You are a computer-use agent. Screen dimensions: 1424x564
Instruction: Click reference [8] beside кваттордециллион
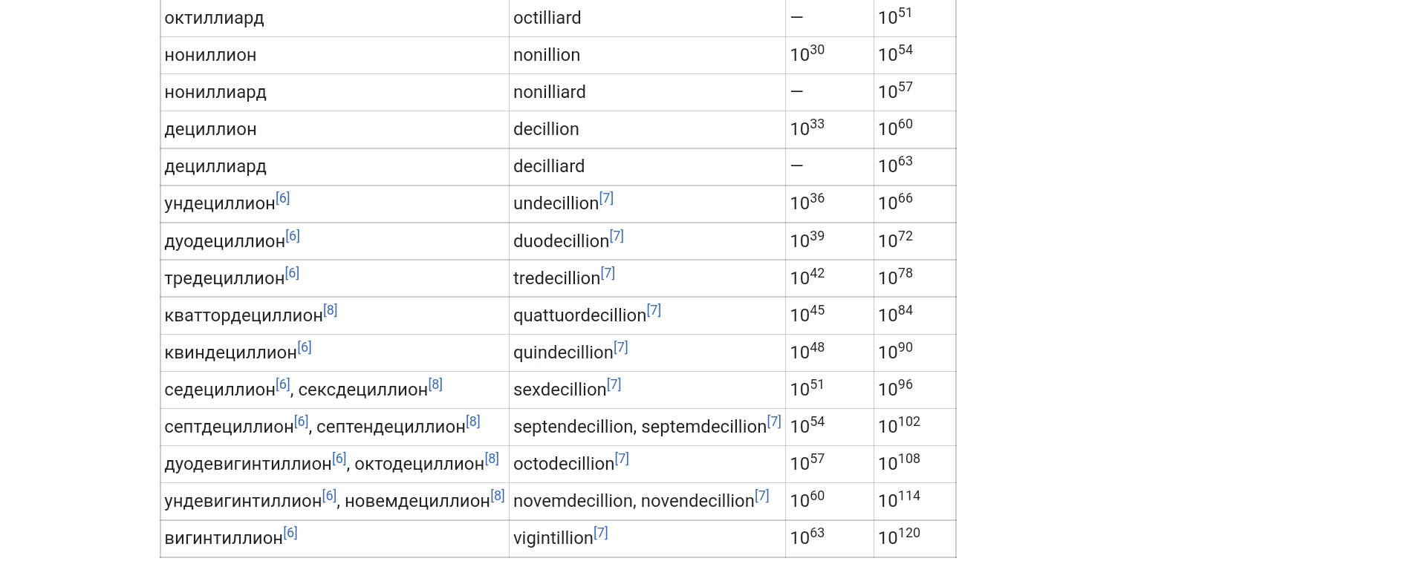coord(331,310)
